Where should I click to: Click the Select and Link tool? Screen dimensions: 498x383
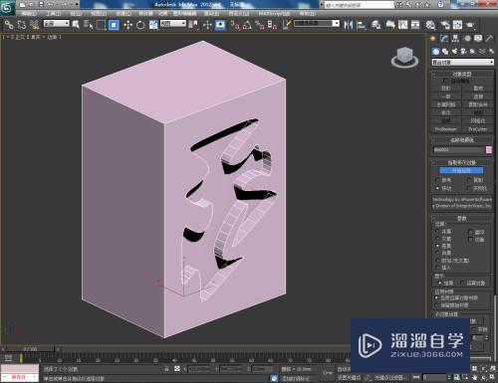[9, 25]
